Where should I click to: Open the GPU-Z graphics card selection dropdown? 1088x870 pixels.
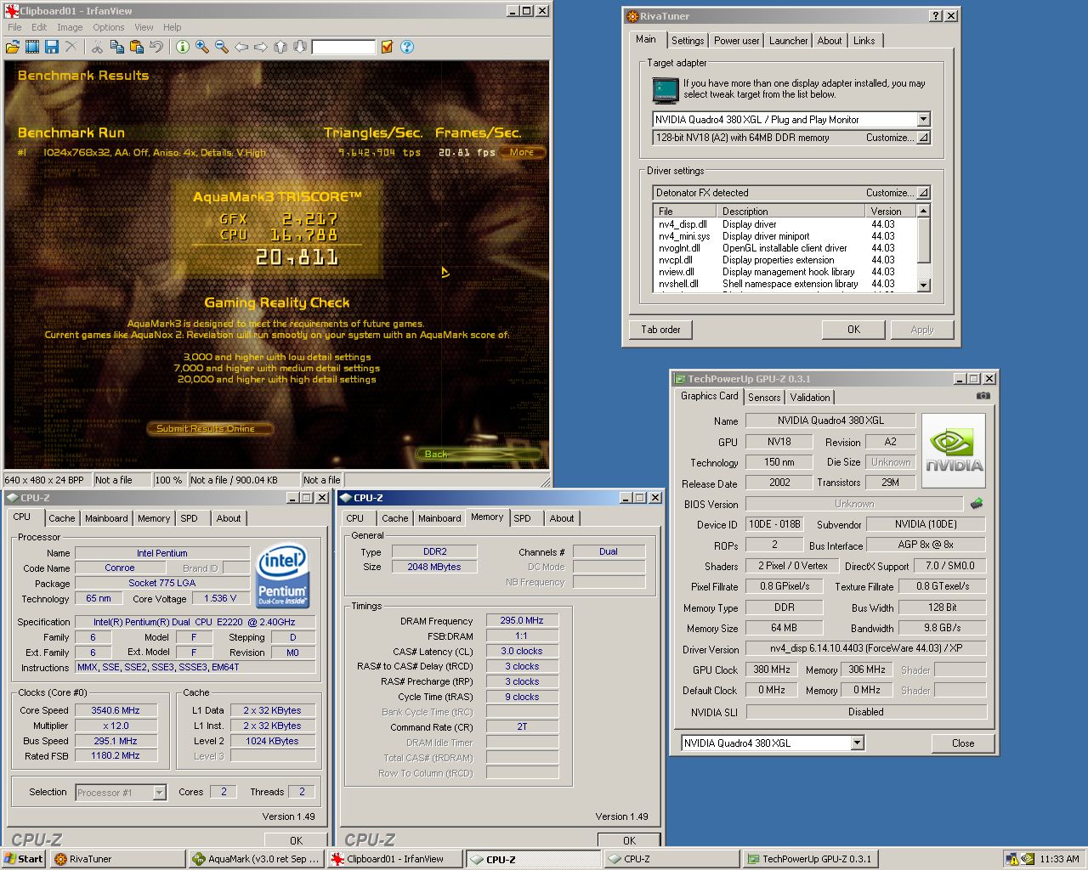857,743
